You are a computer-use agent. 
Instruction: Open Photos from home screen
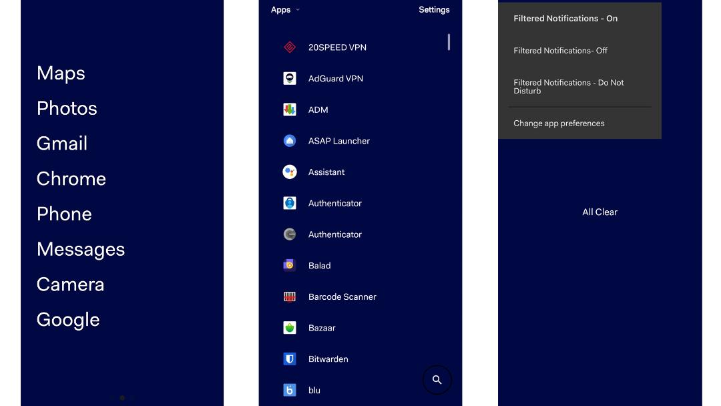[x=67, y=109]
